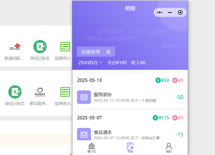Click the 明细 page title
Image resolution: width=215 pixels, height=155 pixels.
click(130, 8)
